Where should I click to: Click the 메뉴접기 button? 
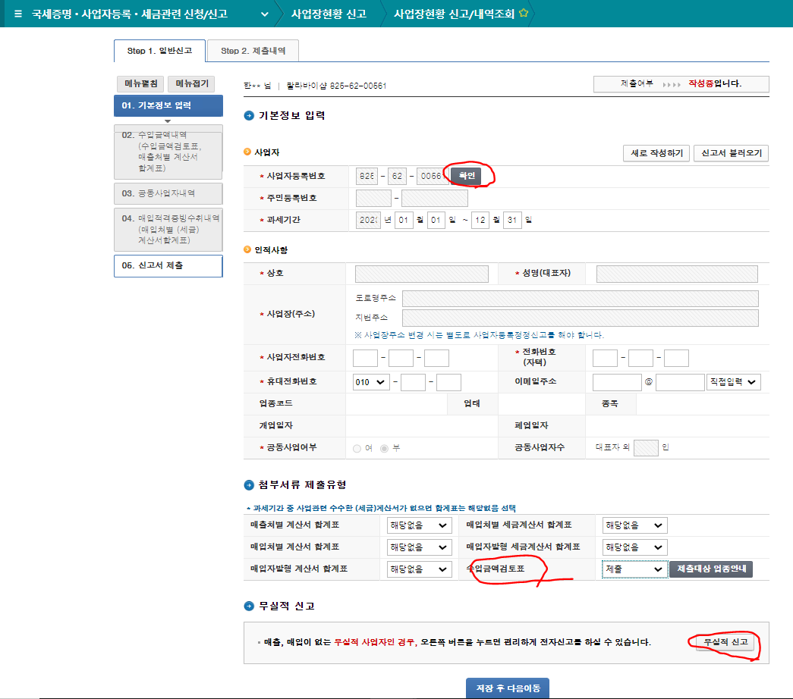tap(192, 83)
